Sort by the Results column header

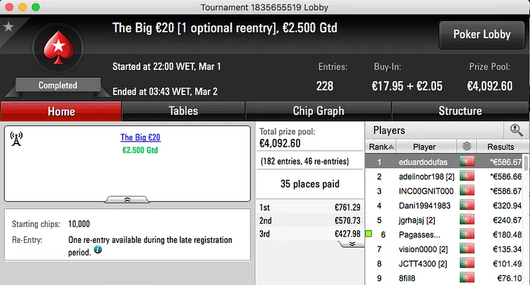pos(500,147)
